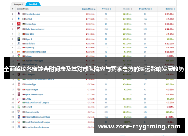Click the Primera División Apertura logo
The image size is (188, 136).
click(19, 117)
